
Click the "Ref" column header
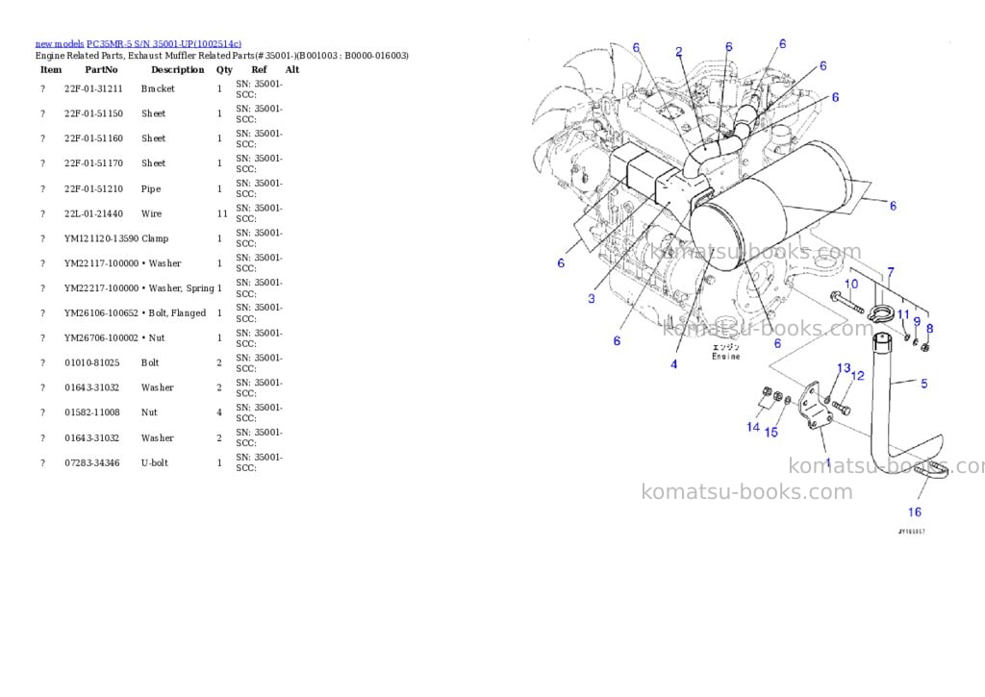click(259, 69)
